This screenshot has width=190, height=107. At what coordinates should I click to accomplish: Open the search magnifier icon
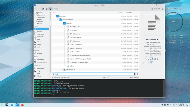point(159,9)
